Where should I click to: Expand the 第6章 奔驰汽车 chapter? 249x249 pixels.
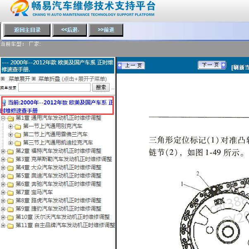click(3, 184)
